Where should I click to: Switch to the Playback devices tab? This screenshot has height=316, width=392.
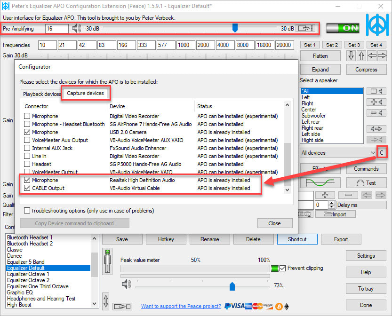pyautogui.click(x=42, y=94)
